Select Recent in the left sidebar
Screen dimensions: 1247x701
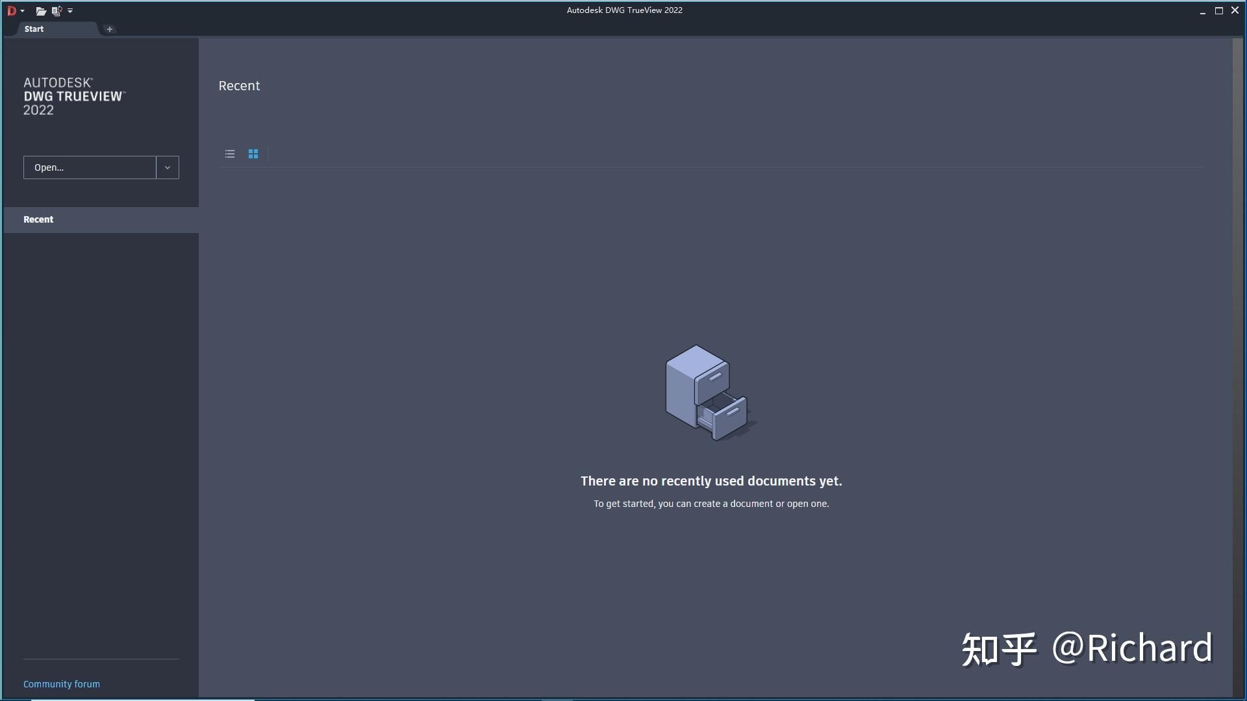pyautogui.click(x=39, y=219)
